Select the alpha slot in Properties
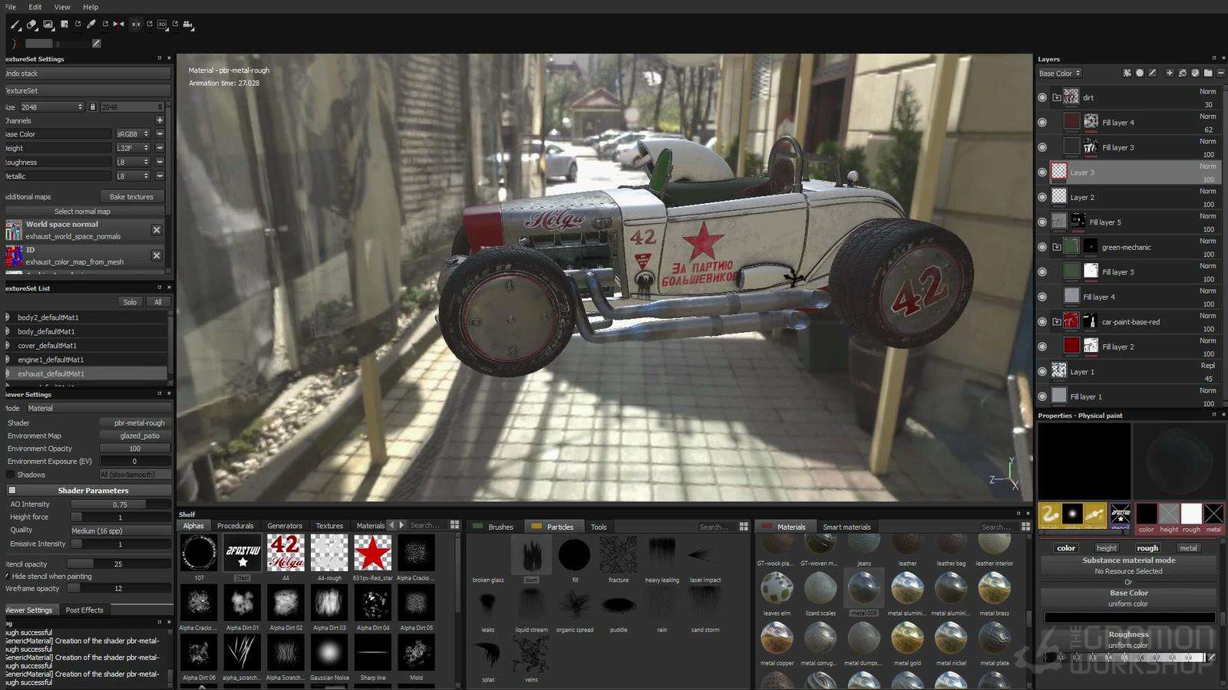 pyautogui.click(x=1072, y=514)
